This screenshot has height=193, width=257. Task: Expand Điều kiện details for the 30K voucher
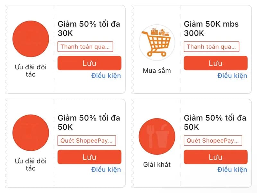click(x=106, y=76)
